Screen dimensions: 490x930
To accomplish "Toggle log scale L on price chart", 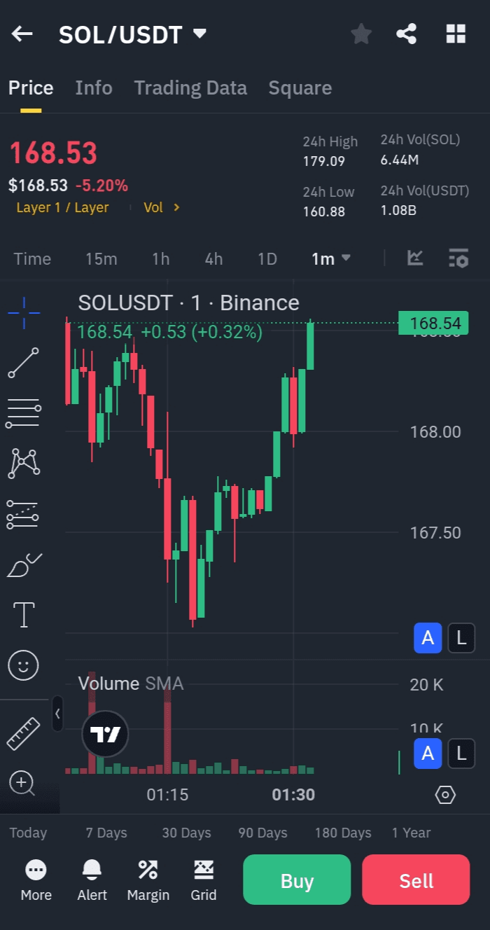I will tap(461, 638).
